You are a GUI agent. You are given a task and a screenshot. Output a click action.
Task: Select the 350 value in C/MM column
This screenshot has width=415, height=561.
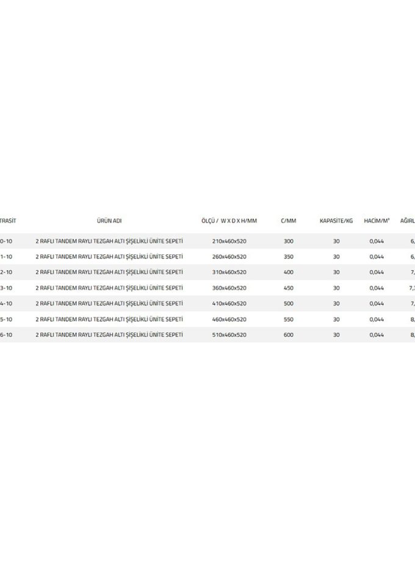pos(288,257)
